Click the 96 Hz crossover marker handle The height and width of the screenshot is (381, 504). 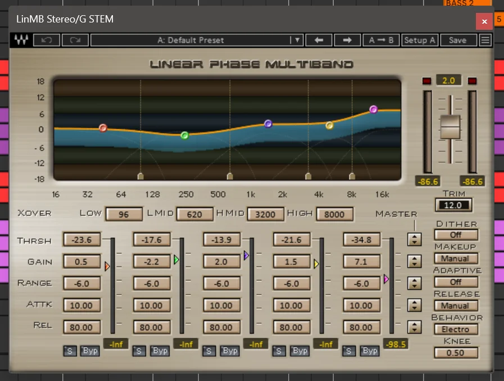pos(140,176)
